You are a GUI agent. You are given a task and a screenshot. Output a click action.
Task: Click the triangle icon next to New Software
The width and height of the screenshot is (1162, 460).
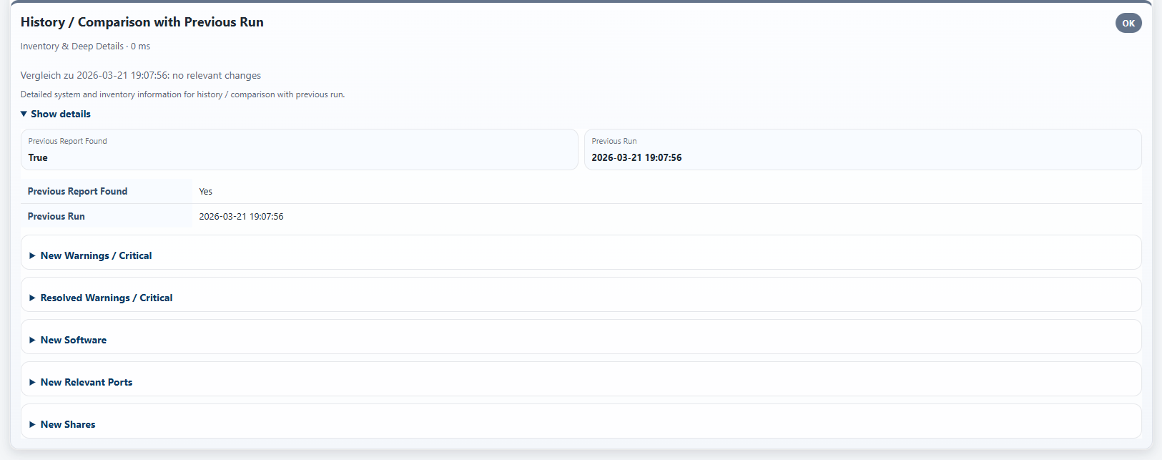point(32,340)
